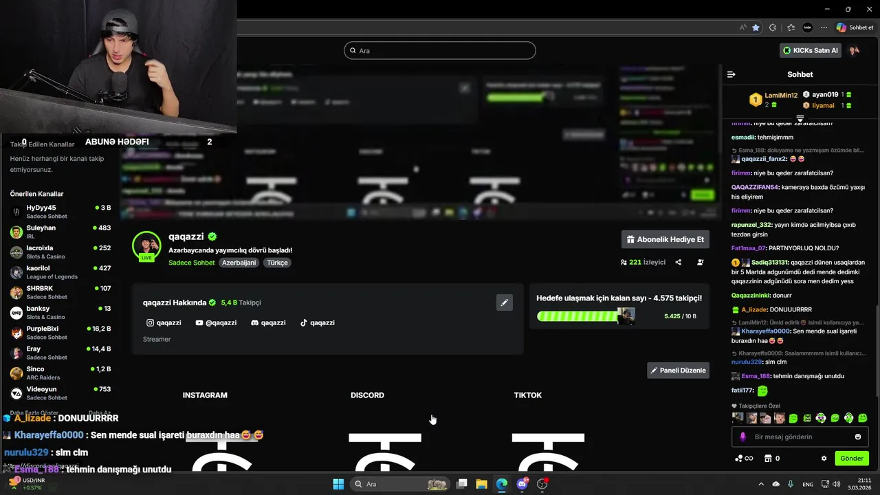Open the chat shop icon
The height and width of the screenshot is (495, 880).
768,459
